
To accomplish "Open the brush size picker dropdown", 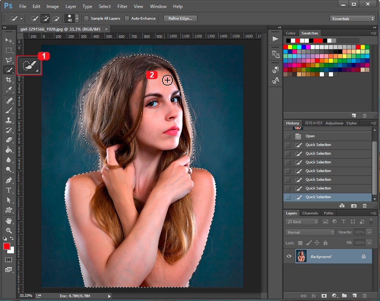I will 77,18.
